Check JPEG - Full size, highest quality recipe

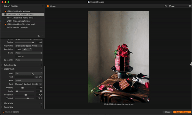tap(5, 14)
